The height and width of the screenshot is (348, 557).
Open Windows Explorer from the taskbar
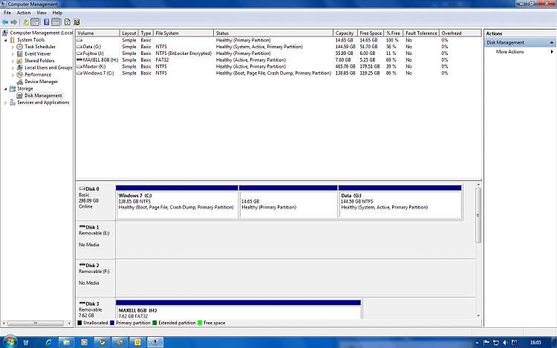66,342
